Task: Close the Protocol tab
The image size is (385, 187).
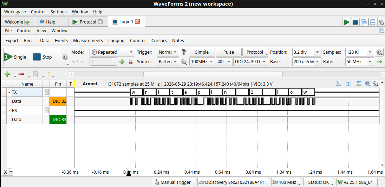Action: click(100, 22)
